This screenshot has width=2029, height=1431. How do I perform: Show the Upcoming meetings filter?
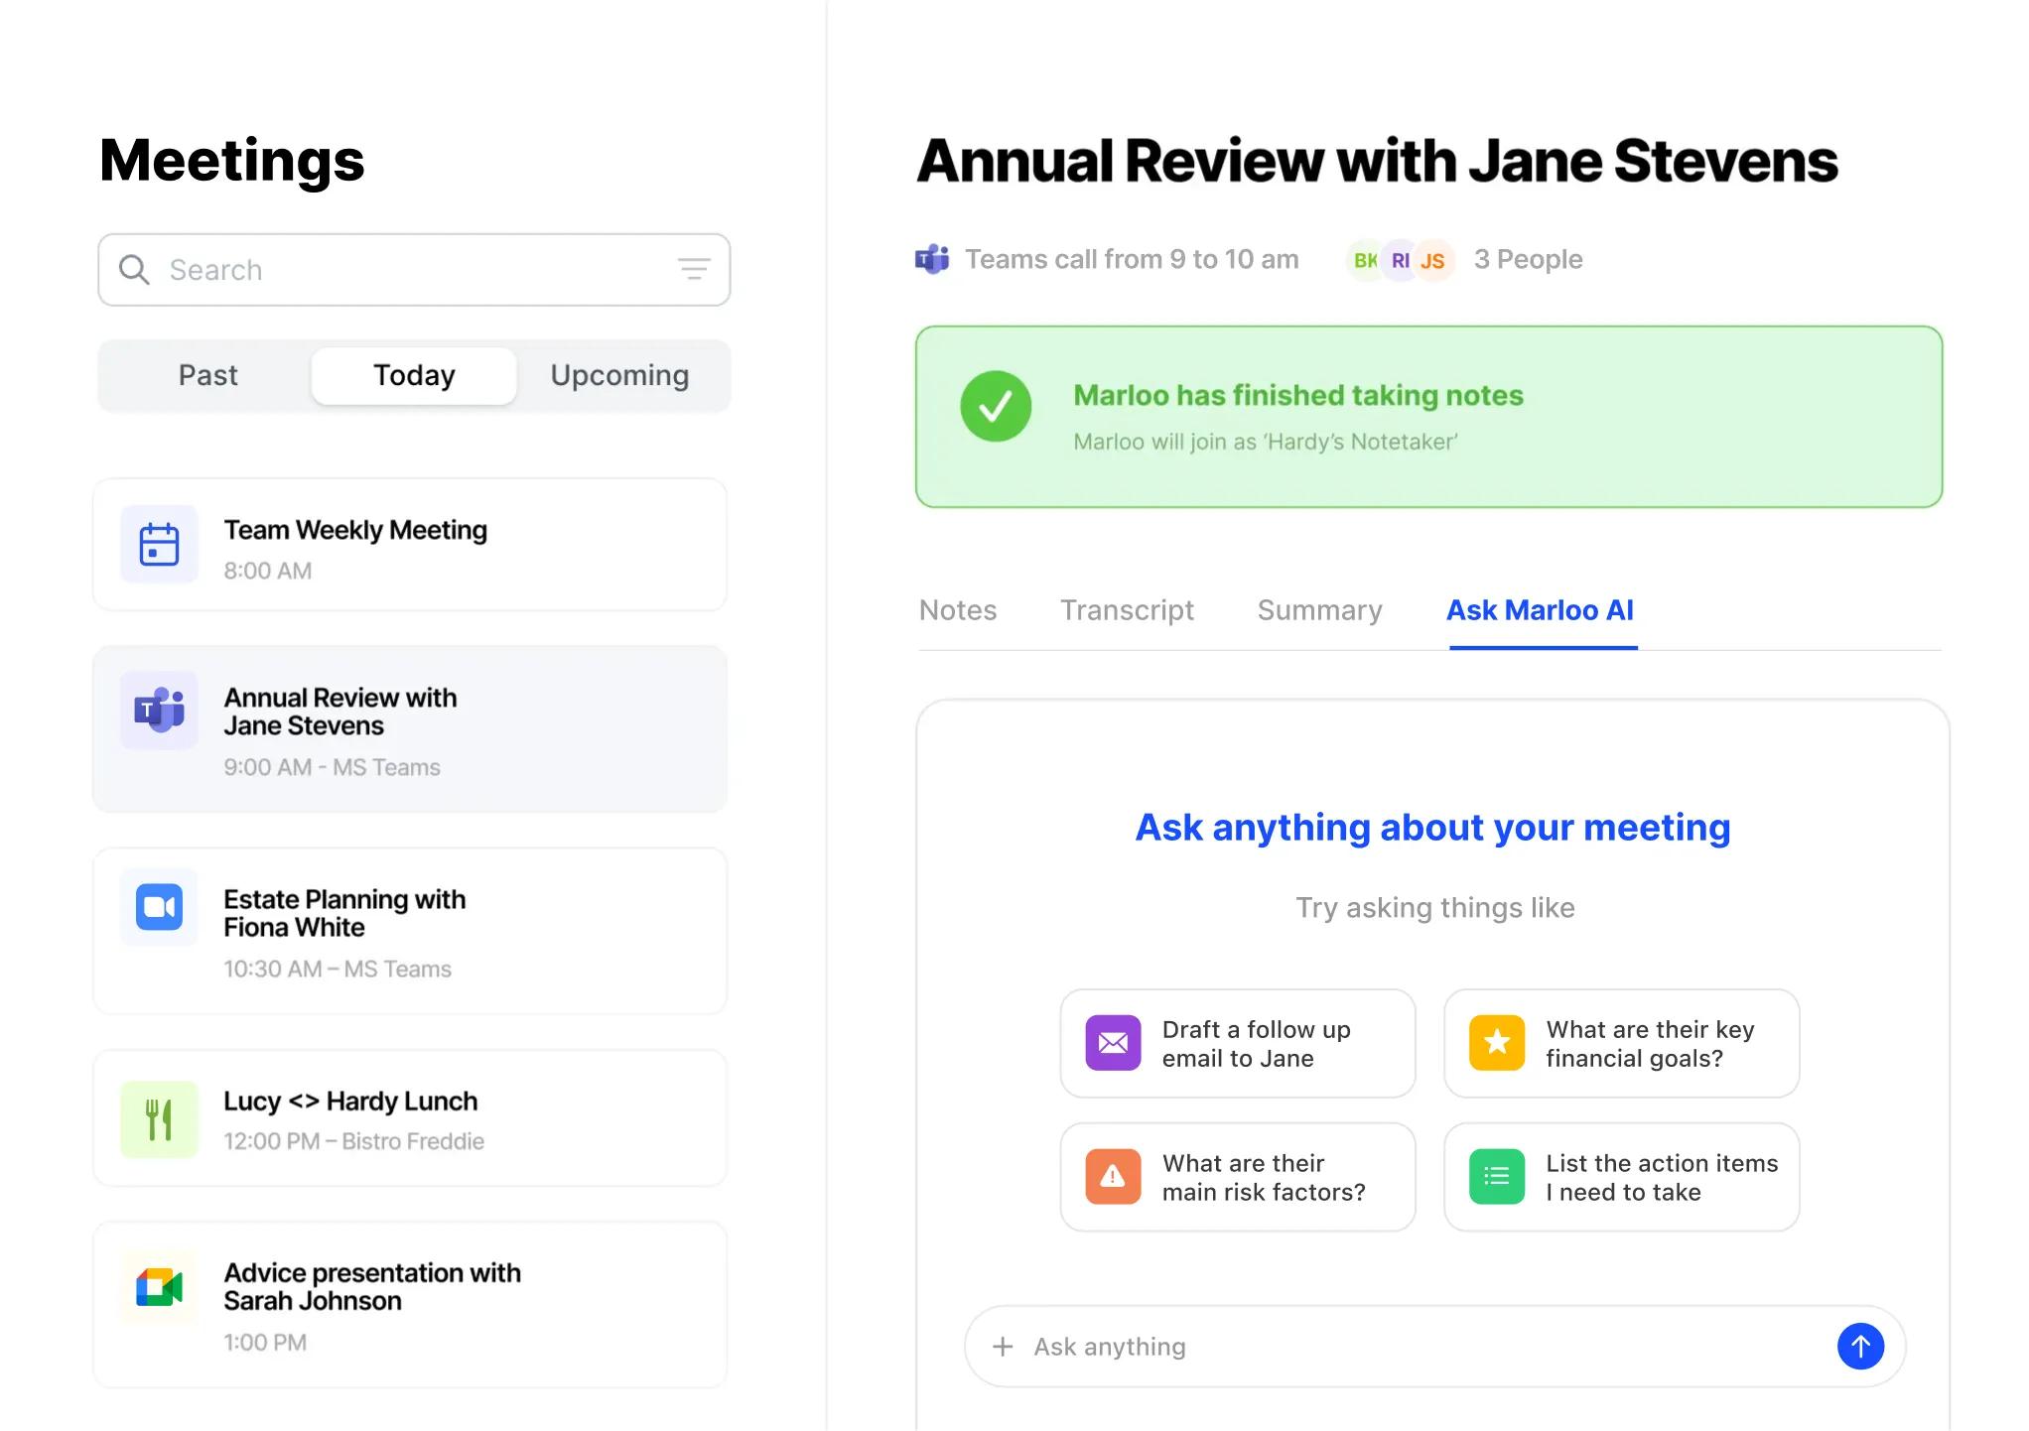coord(619,375)
